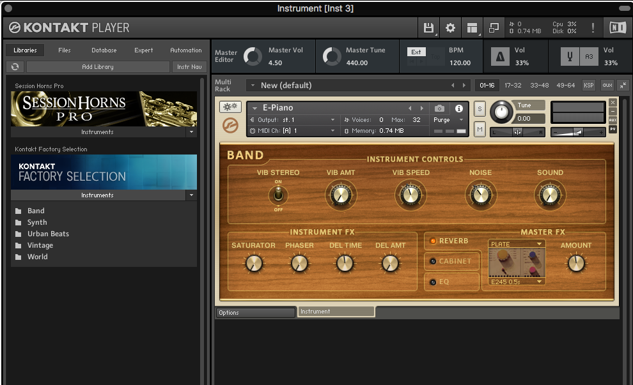633x385 pixels.
Task: Click the exclamation panic button
Action: (593, 27)
